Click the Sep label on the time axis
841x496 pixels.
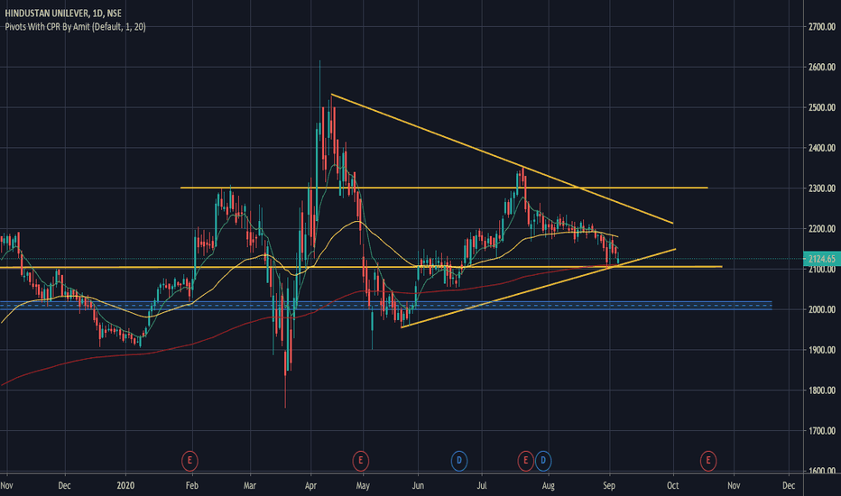pos(609,485)
